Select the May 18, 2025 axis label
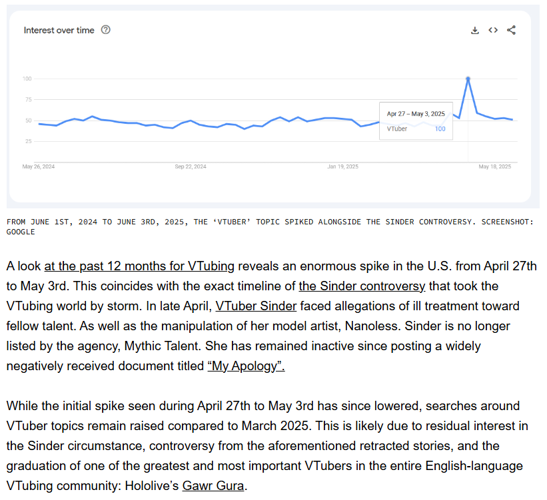This screenshot has height=500, width=547. (x=494, y=166)
